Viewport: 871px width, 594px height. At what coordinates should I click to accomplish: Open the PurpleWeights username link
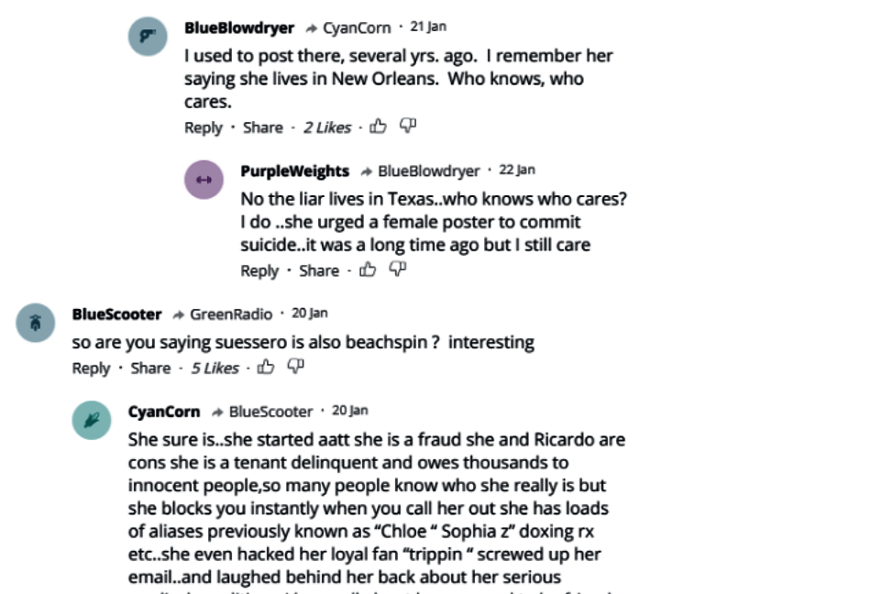click(294, 171)
